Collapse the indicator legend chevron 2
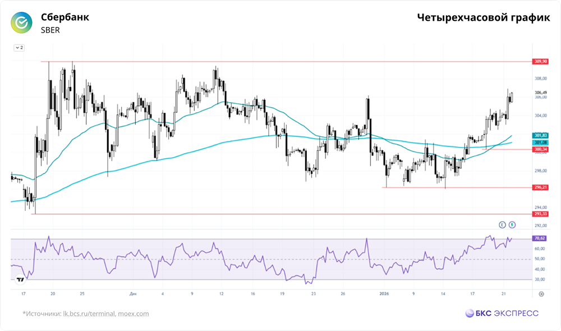The image size is (561, 331). pyautogui.click(x=19, y=48)
